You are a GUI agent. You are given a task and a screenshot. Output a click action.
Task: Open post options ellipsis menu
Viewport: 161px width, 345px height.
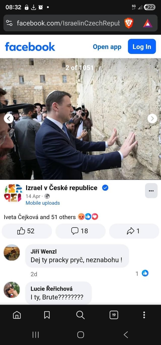[151, 191]
